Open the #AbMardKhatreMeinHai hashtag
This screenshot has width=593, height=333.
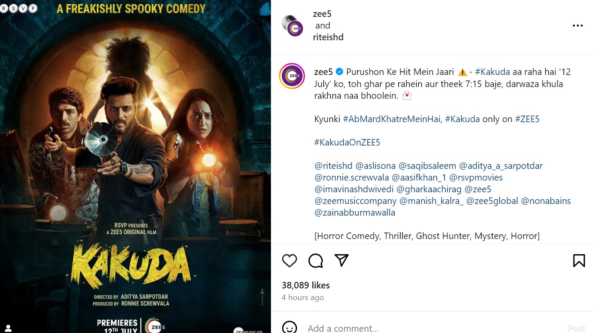pos(392,119)
